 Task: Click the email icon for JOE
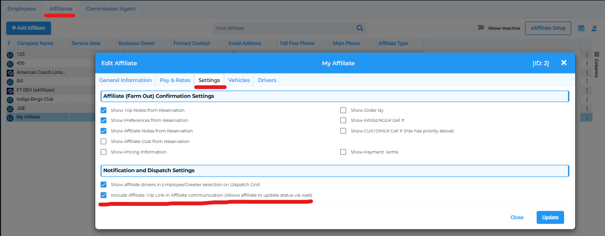coord(10,109)
